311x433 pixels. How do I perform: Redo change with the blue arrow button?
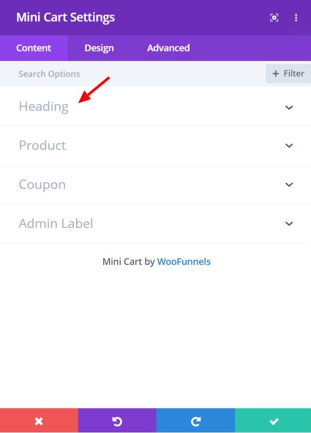tap(195, 421)
